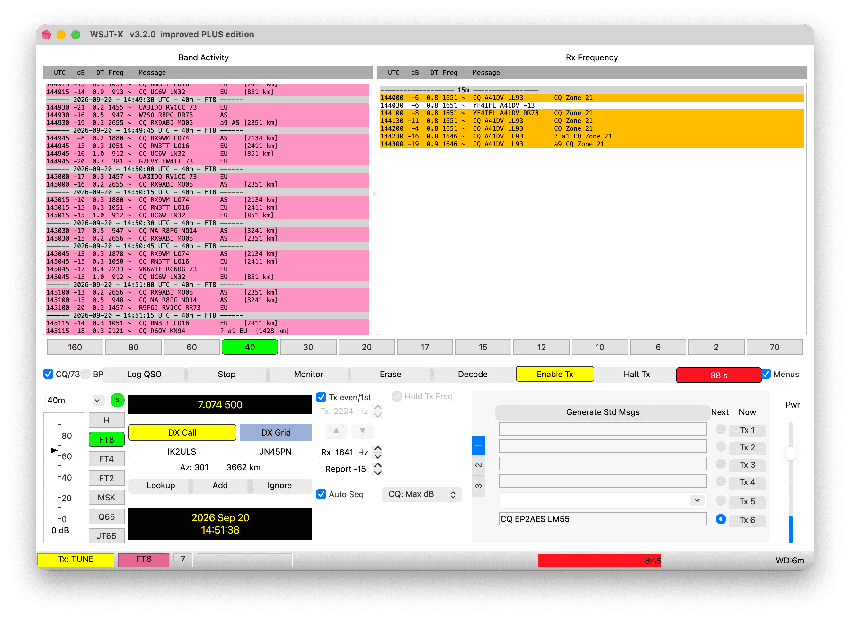The width and height of the screenshot is (850, 618).
Task: Click the Stop button
Action: click(x=226, y=375)
